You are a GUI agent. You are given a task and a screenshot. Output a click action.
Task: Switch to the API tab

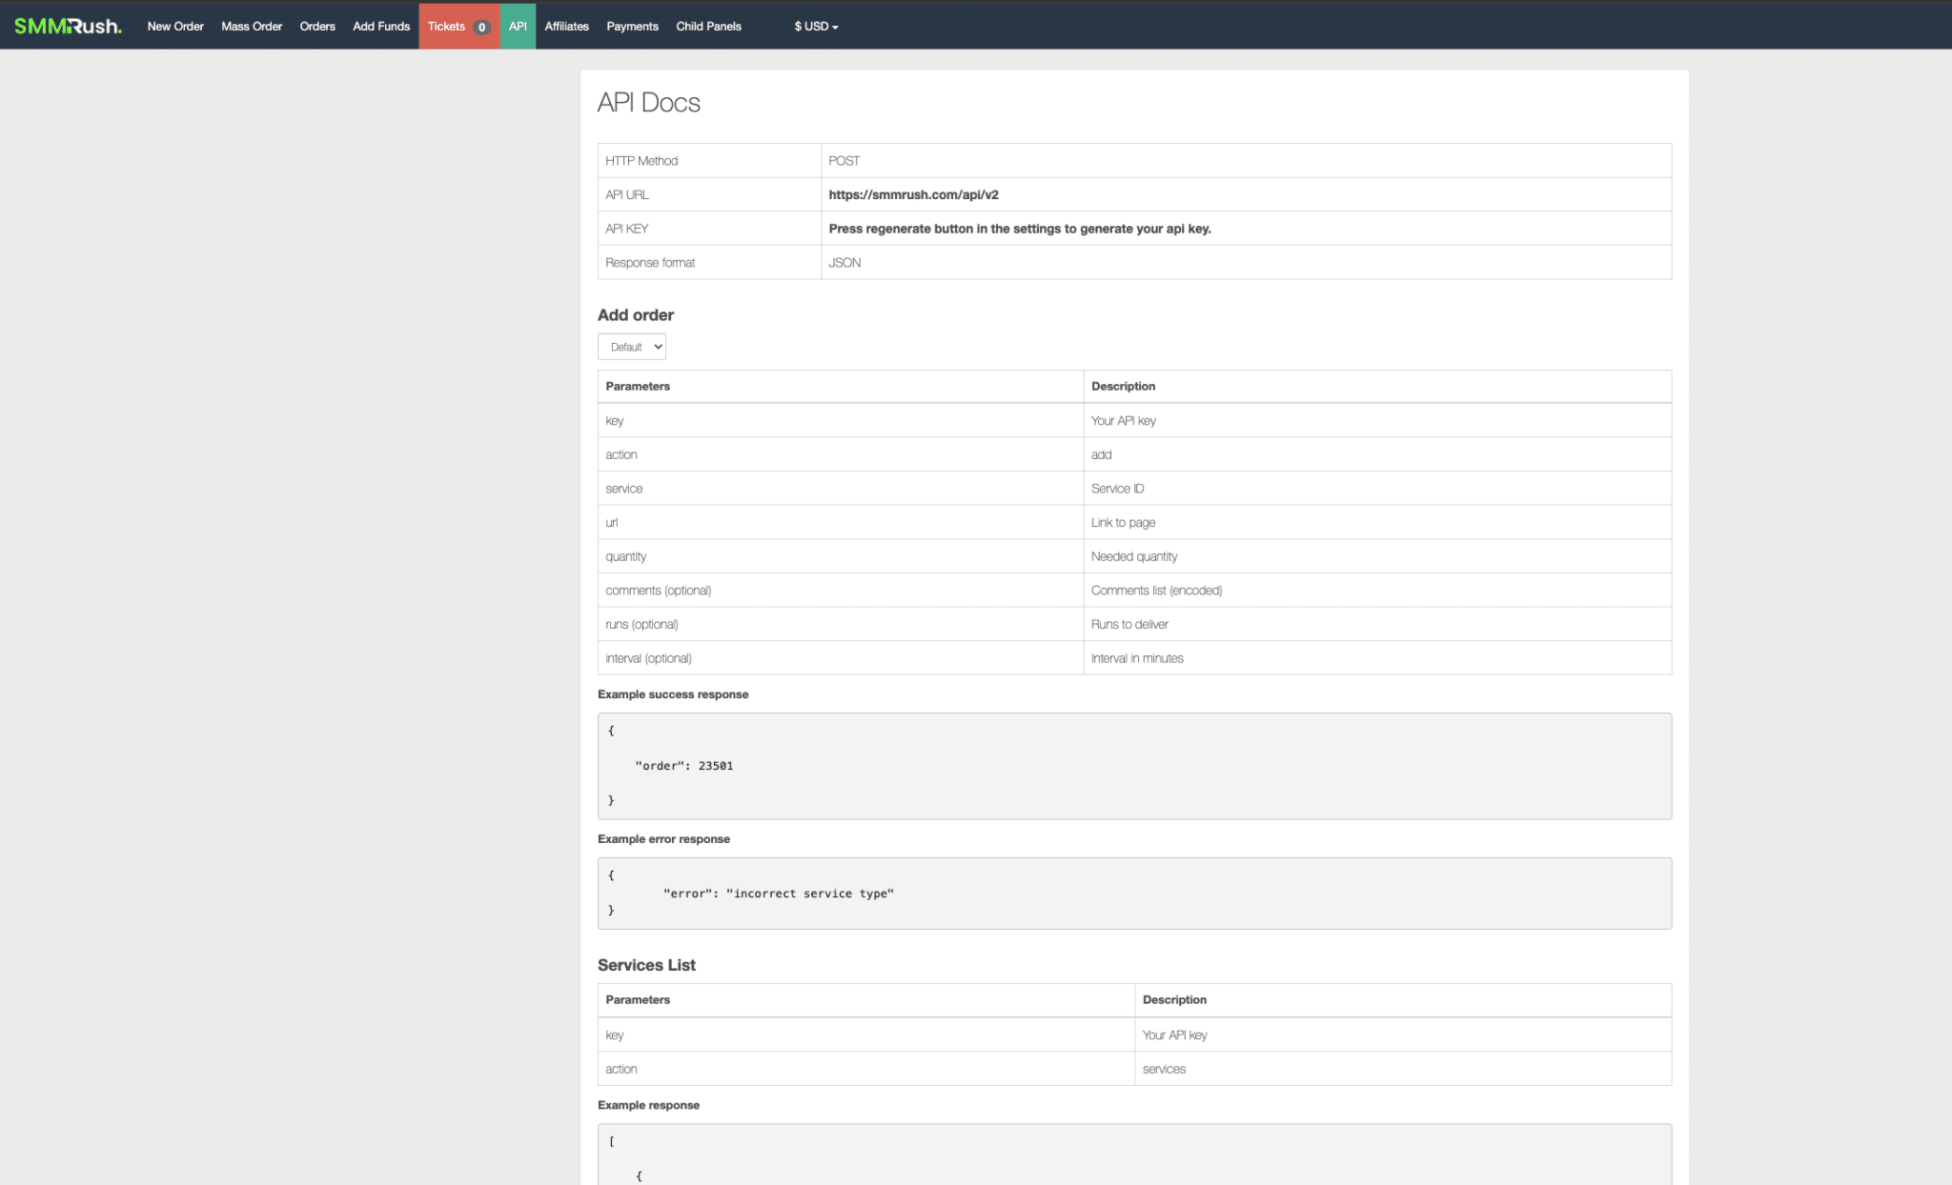(518, 27)
